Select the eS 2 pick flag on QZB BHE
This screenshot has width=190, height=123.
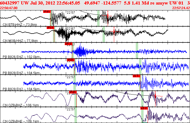pyautogui.click(x=144, y=108)
